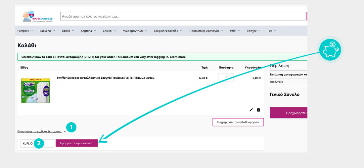Open the Pampers dropdown menu
The width and height of the screenshot is (364, 168).
[25, 31]
